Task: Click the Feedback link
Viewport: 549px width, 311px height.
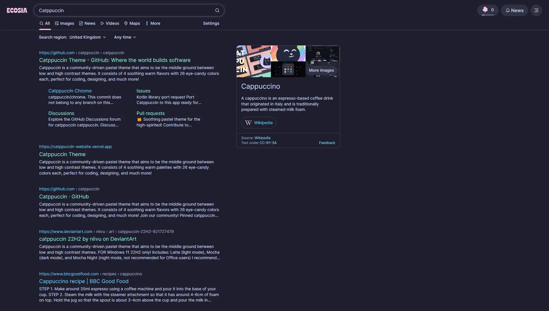Action: coord(327,143)
